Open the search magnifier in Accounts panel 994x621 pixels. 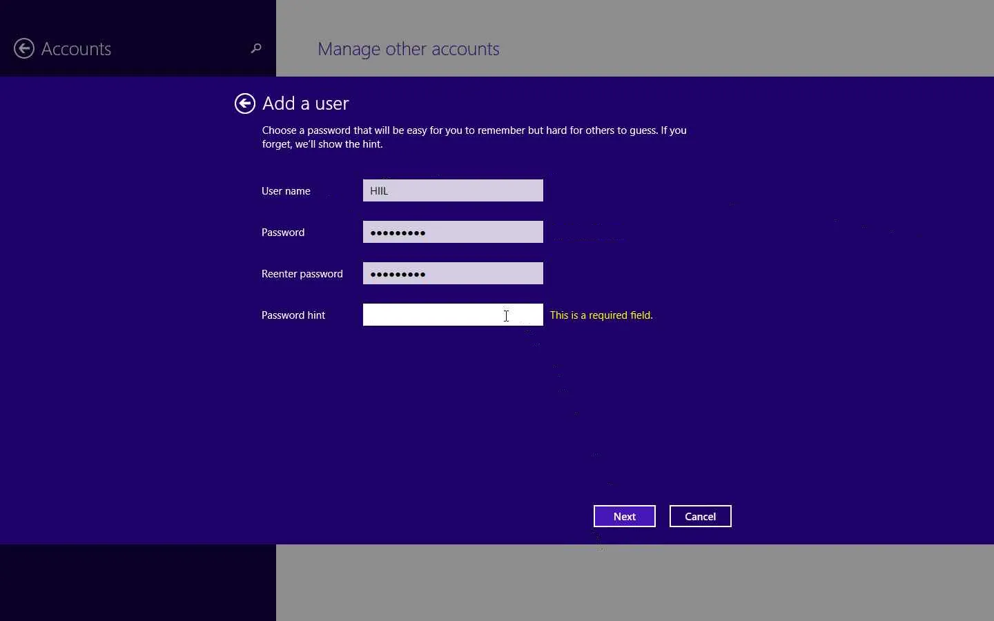click(256, 48)
